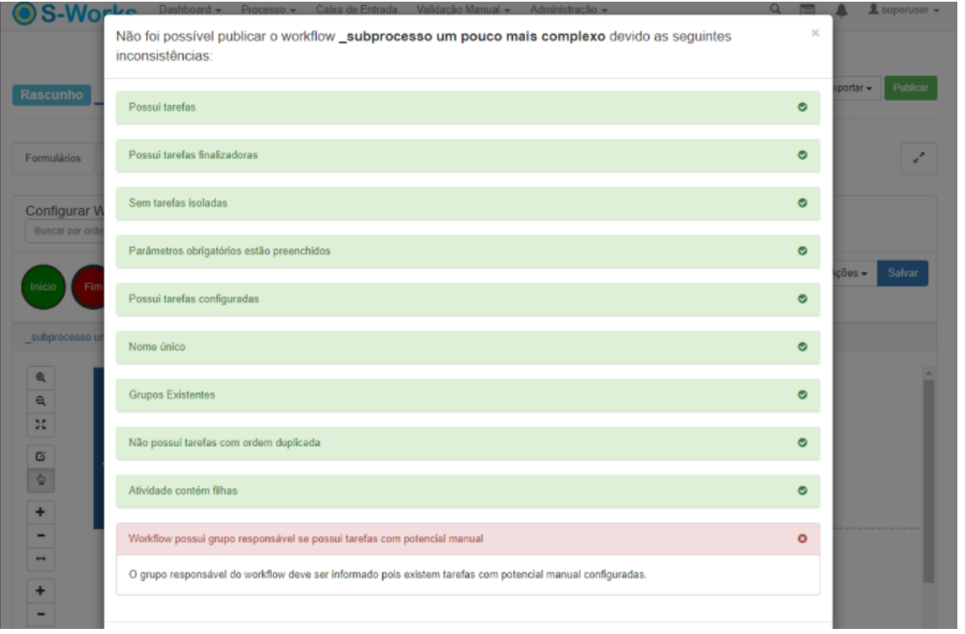Click the search magnifier in top navbar
Image resolution: width=965 pixels, height=634 pixels.
pyautogui.click(x=776, y=9)
